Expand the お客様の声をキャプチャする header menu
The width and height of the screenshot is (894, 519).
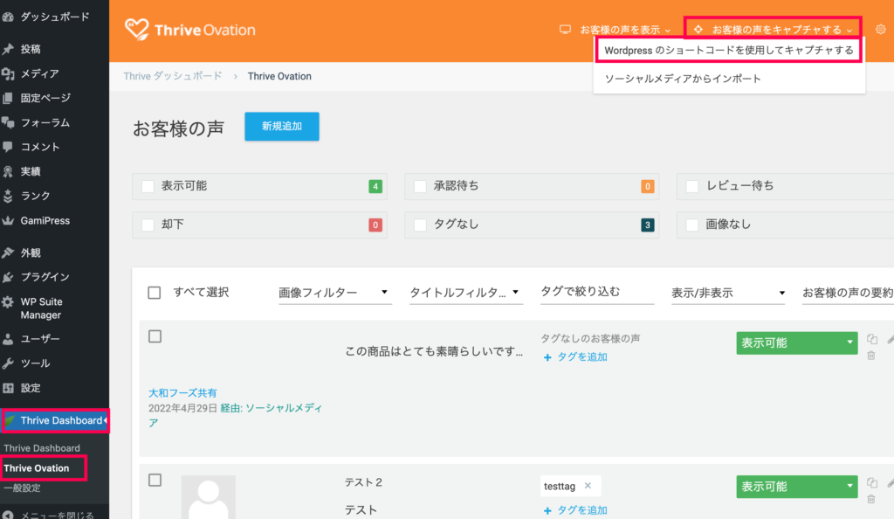(x=774, y=30)
